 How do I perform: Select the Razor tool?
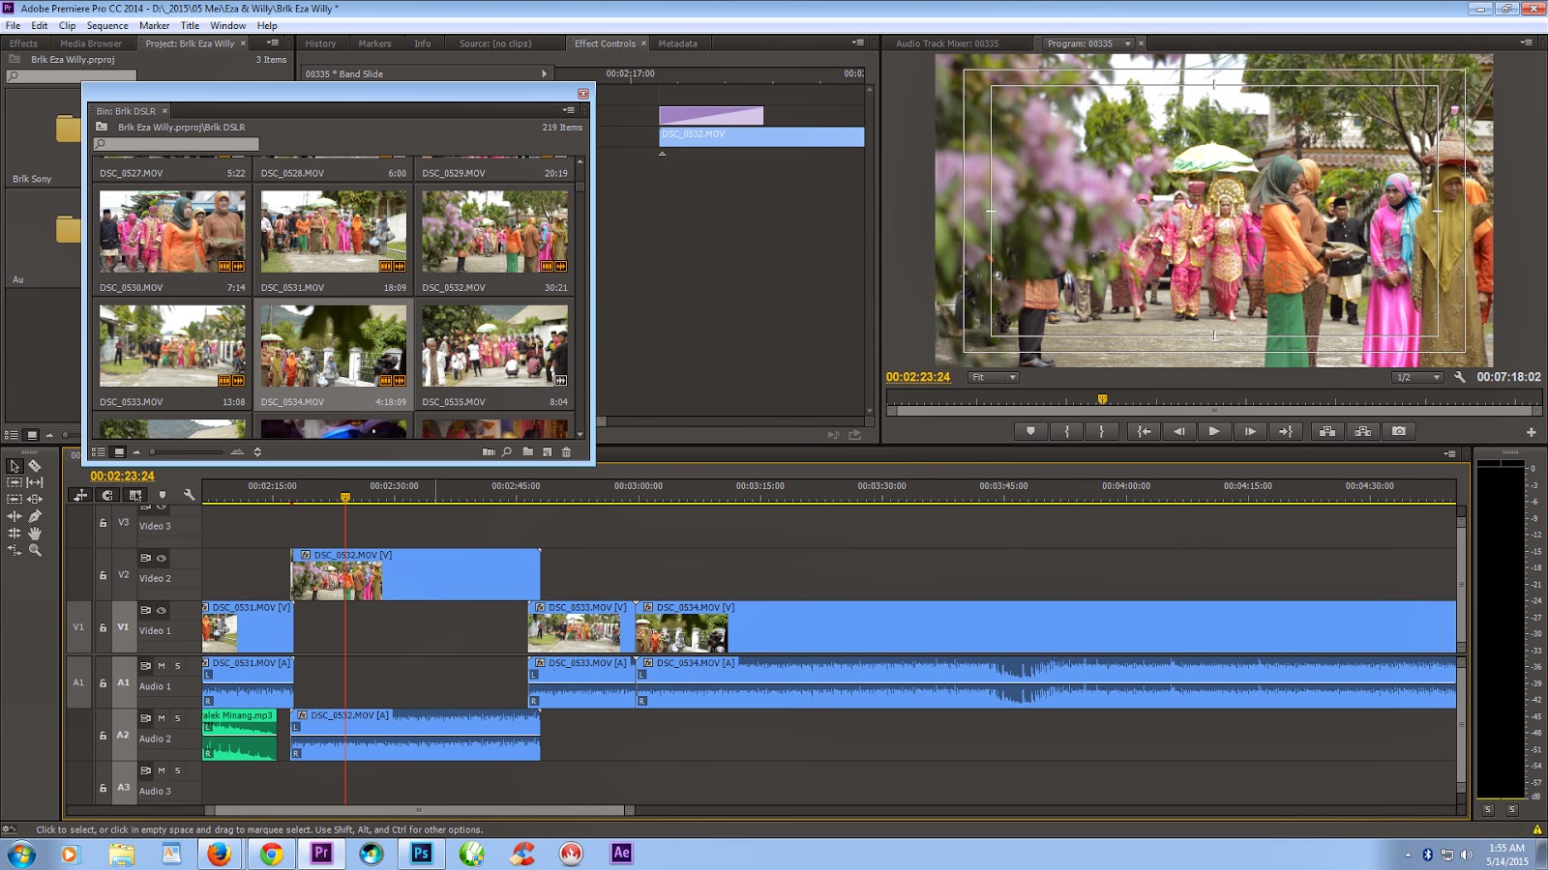(x=35, y=466)
